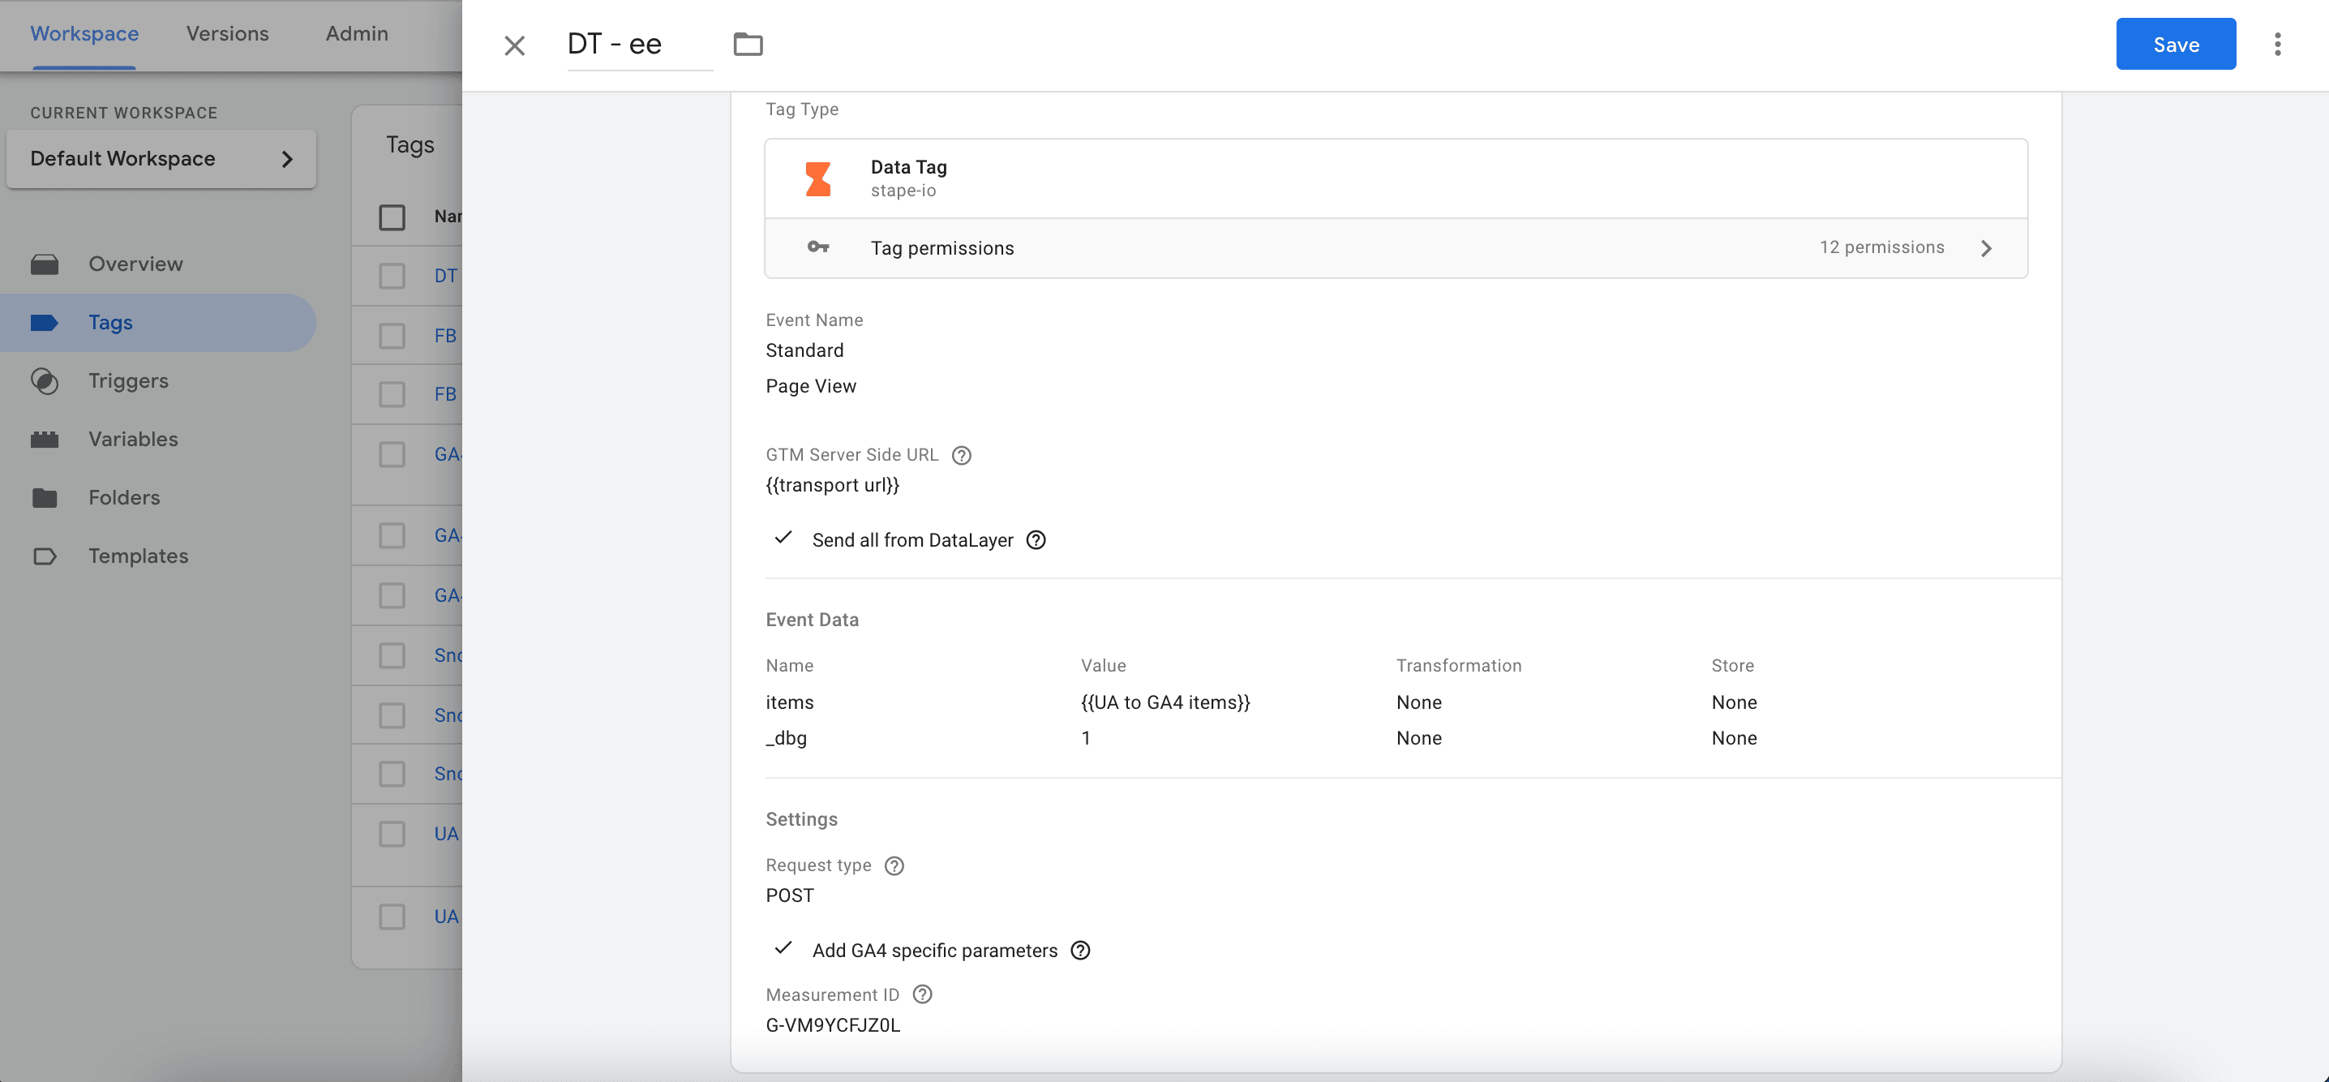This screenshot has width=2329, height=1082.
Task: Open the three-dot more actions menu
Action: [2276, 45]
